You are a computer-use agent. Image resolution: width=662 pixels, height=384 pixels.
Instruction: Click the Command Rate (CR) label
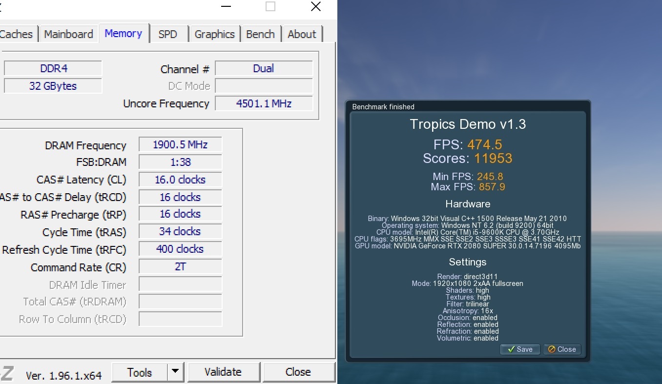(x=79, y=267)
